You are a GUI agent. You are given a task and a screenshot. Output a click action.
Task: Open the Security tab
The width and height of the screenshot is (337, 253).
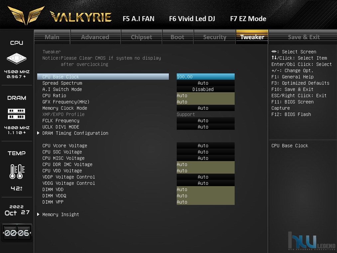coord(215,37)
